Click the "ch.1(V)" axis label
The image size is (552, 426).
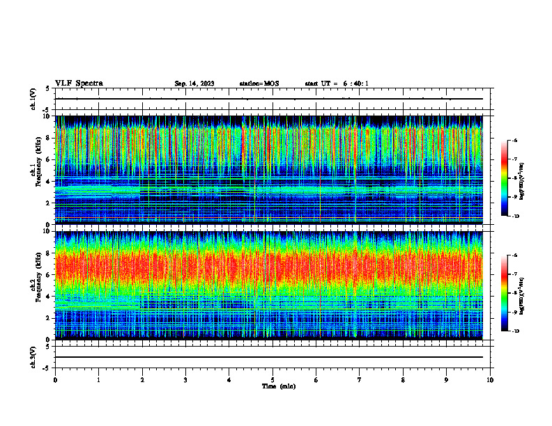(x=33, y=99)
